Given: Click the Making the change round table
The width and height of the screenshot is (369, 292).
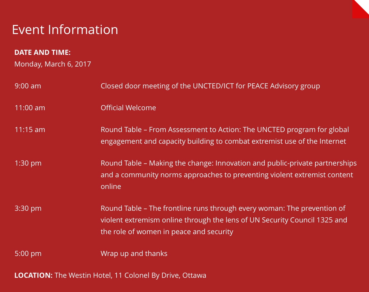Looking at the screenshot, I should click(228, 163).
